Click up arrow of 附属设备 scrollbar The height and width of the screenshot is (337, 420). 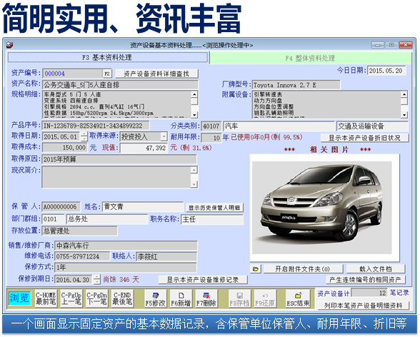click(x=404, y=94)
